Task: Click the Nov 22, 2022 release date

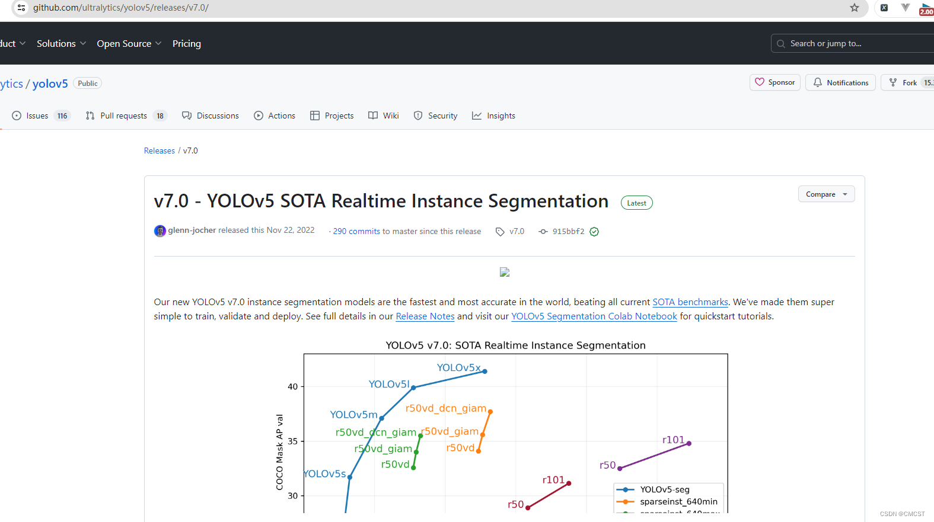Action: pyautogui.click(x=291, y=230)
